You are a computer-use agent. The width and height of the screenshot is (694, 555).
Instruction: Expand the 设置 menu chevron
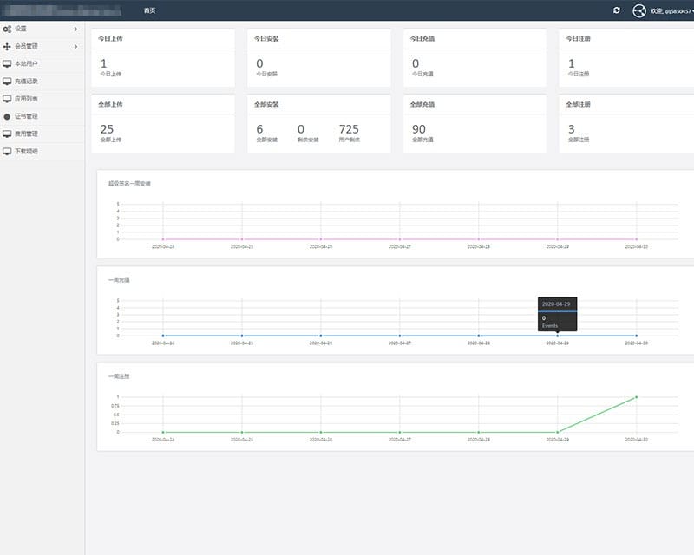[75, 29]
